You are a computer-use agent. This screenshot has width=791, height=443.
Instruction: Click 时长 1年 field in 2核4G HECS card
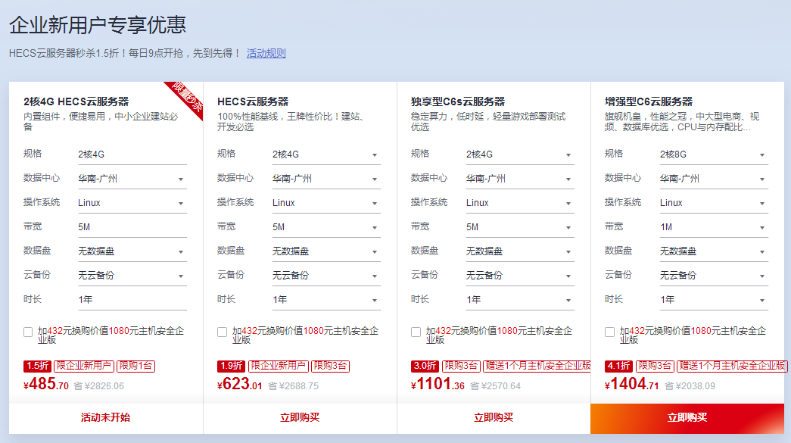(132, 300)
